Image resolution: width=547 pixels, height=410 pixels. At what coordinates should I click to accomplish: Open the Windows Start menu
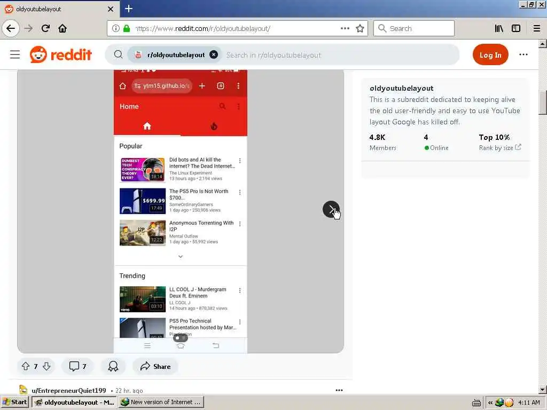[x=14, y=402]
